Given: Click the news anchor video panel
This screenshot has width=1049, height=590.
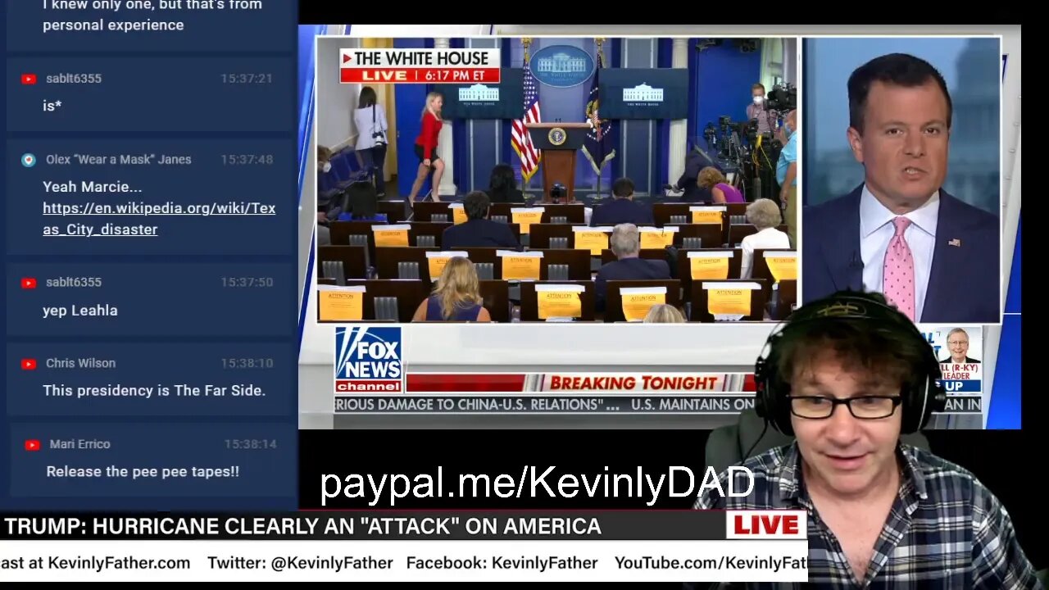Looking at the screenshot, I should (901, 179).
